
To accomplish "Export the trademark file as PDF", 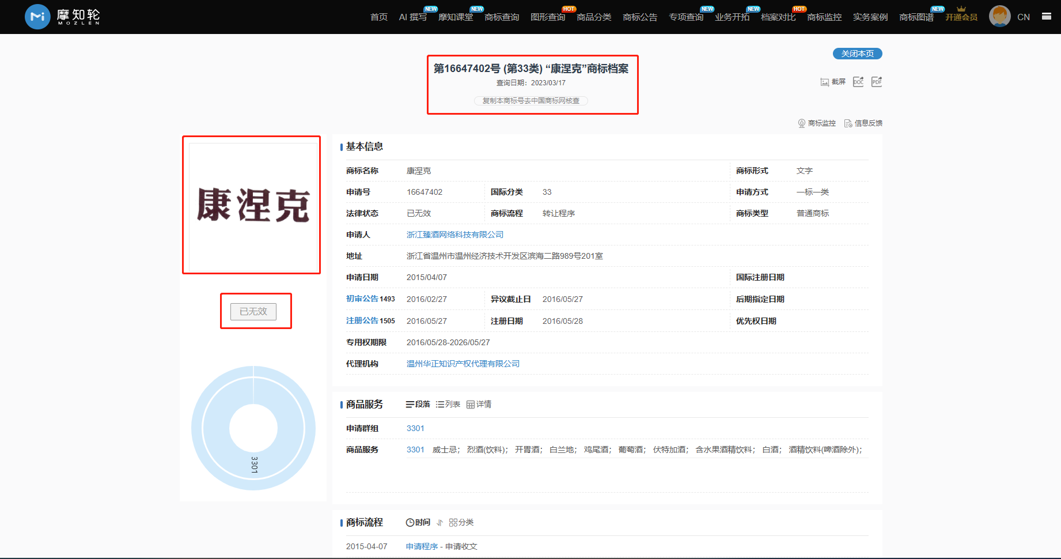I will point(876,82).
